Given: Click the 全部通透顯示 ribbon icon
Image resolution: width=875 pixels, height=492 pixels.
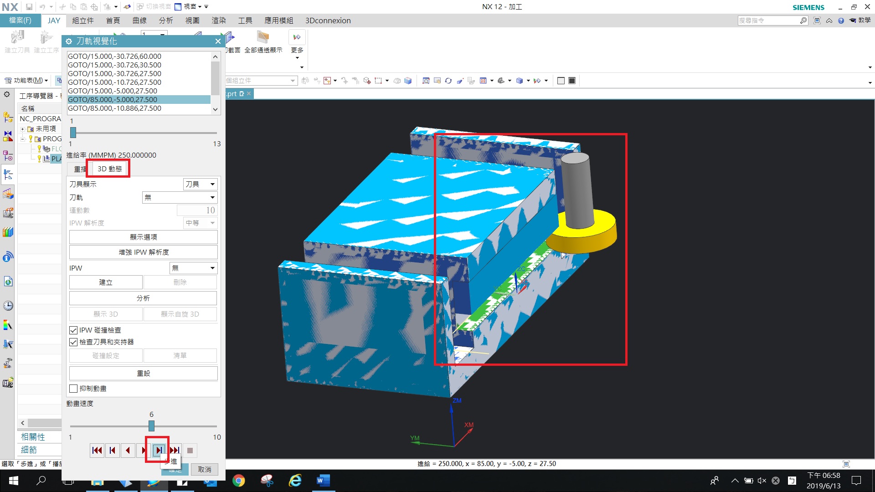Looking at the screenshot, I should (x=263, y=43).
